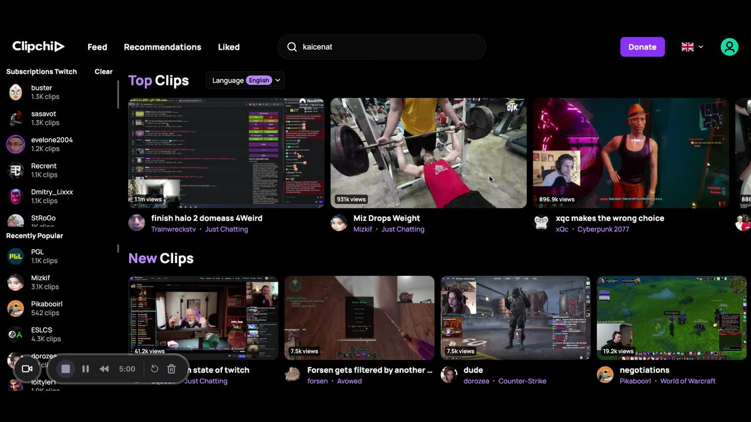The width and height of the screenshot is (751, 422).
Task: Click the title 'xqc makes the wrong choice'
Action: coord(610,218)
